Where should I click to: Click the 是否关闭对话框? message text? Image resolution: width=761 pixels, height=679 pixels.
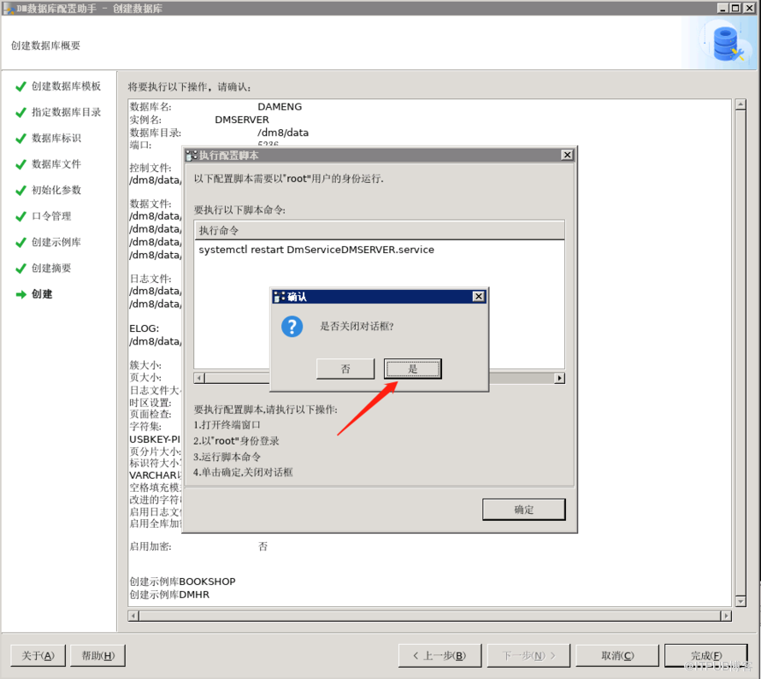point(357,326)
